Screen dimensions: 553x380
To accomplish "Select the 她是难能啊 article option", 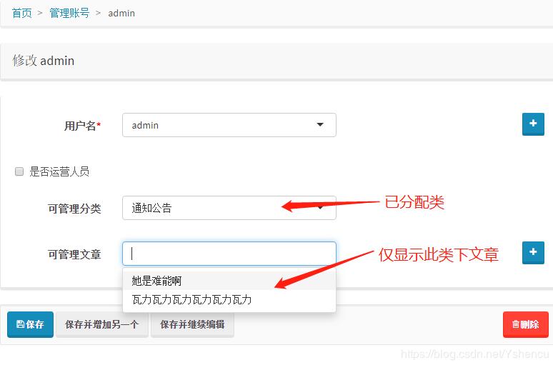I will 229,281.
